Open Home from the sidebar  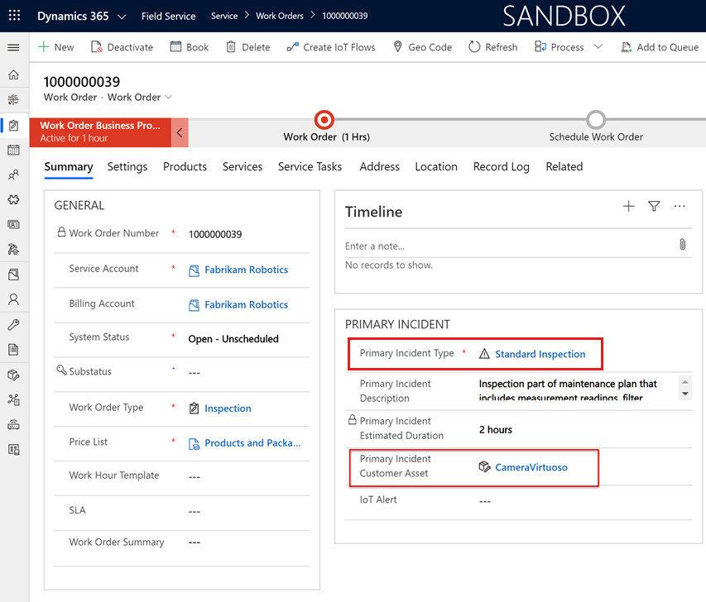click(14, 74)
